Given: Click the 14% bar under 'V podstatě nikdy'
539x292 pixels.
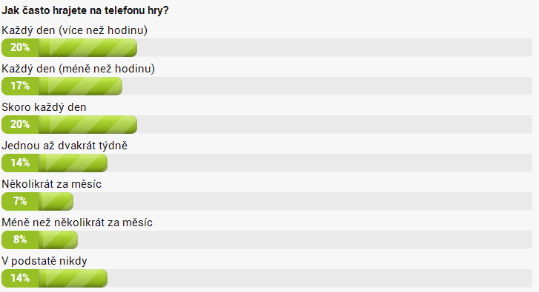Looking at the screenshot, I should coord(54,278).
